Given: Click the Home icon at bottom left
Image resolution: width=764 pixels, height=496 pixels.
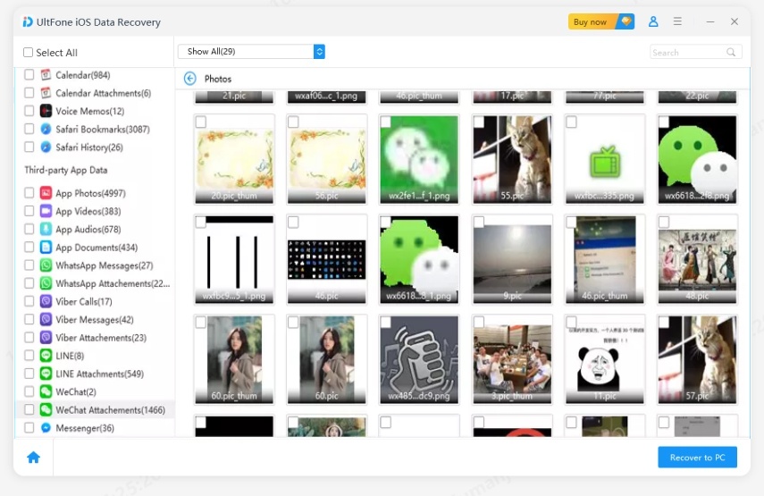Looking at the screenshot, I should [x=33, y=458].
